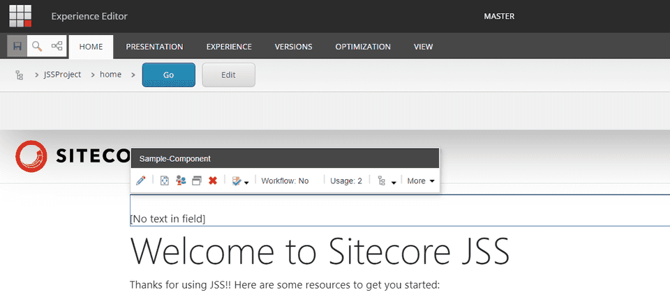This screenshot has width=670, height=299.
Task: Open the VIEW tab
Action: pyautogui.click(x=423, y=47)
